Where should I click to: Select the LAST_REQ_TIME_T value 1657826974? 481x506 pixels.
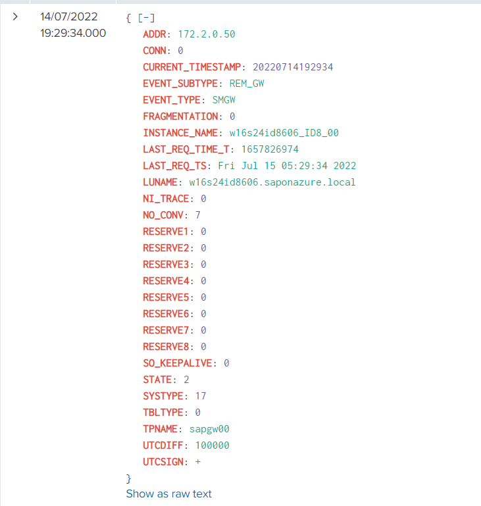click(270, 149)
